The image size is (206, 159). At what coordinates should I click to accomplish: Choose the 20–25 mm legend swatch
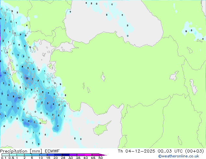point(58,155)
